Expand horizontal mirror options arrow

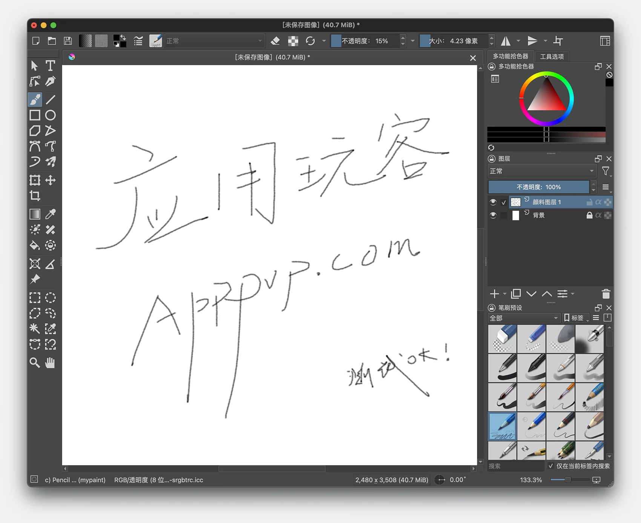pos(518,41)
